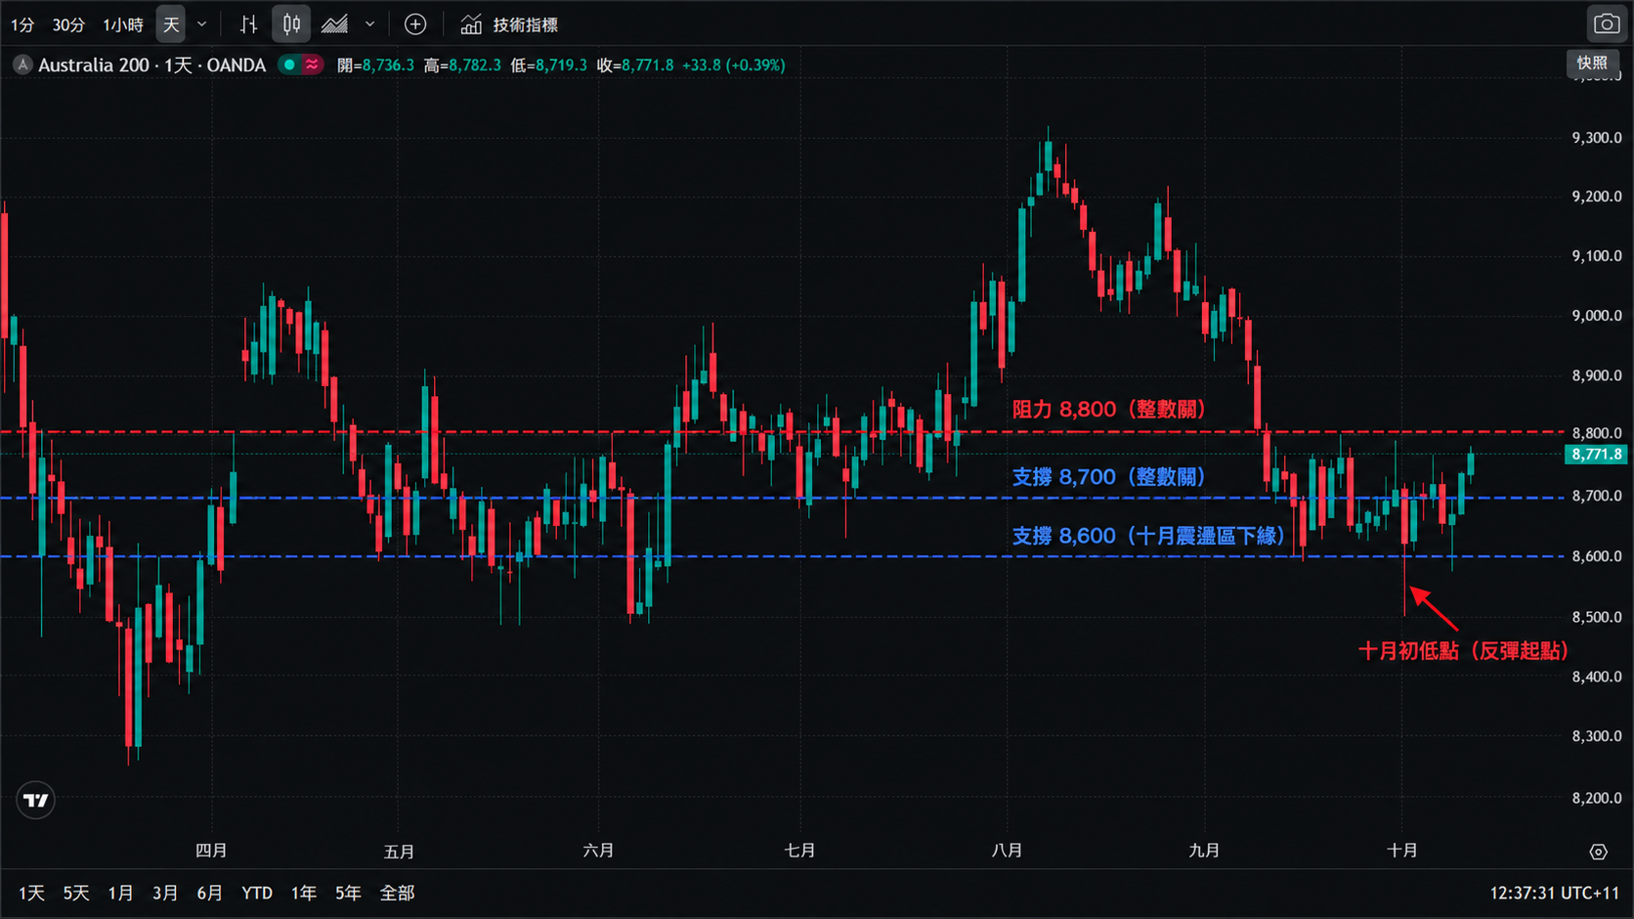Click the 八月 label on time axis
The height and width of the screenshot is (919, 1634).
point(1007,851)
